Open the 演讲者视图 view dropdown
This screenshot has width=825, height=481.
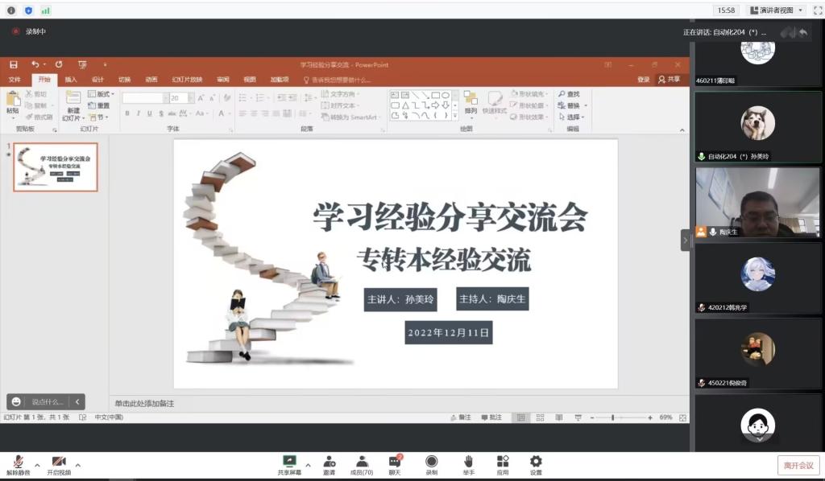tap(777, 10)
